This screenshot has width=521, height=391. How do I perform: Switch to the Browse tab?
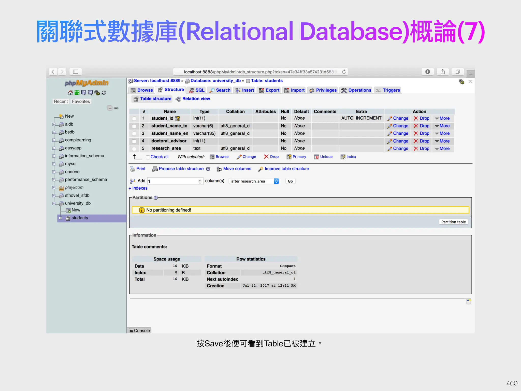(142, 90)
